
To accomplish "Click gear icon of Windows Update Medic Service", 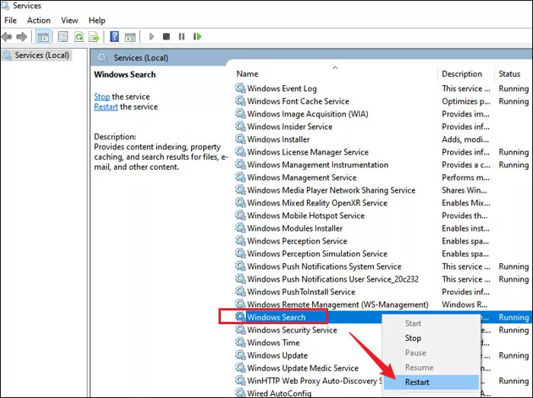I will 241,368.
